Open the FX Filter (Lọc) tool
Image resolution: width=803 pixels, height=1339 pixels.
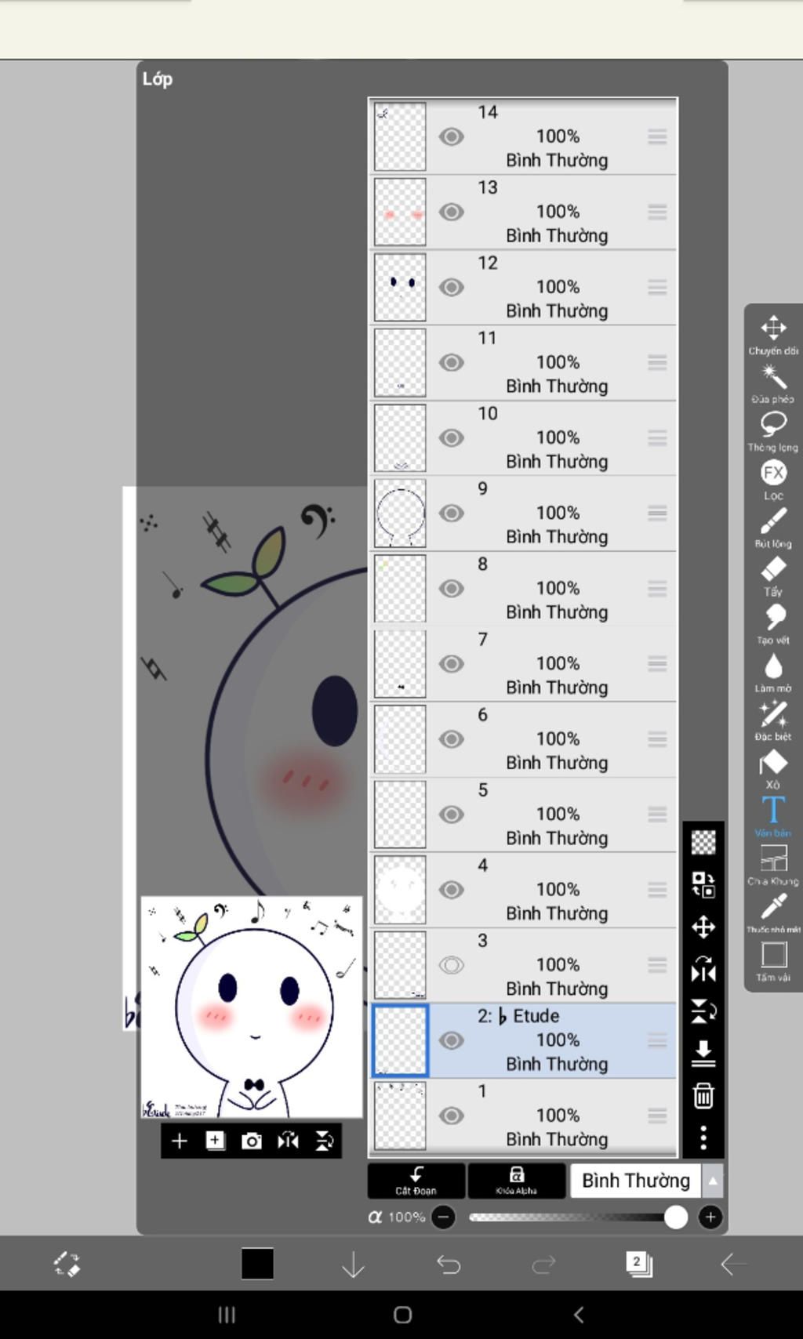click(773, 479)
